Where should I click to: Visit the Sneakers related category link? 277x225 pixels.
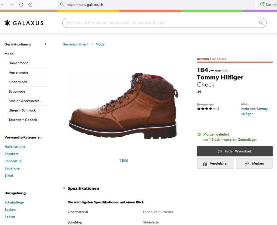11,154
